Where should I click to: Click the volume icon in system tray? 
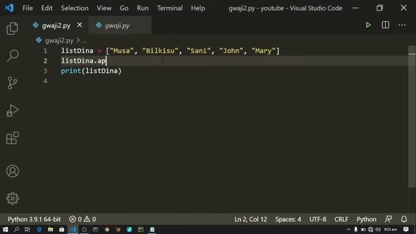[378, 229]
